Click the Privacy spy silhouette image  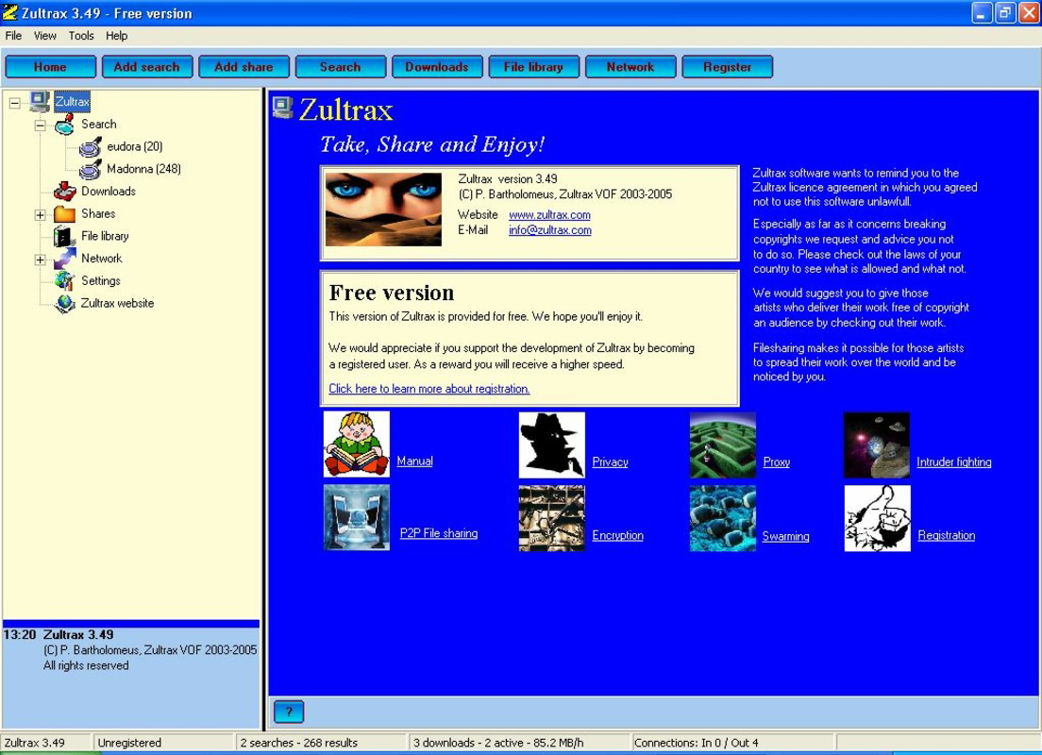pyautogui.click(x=551, y=445)
